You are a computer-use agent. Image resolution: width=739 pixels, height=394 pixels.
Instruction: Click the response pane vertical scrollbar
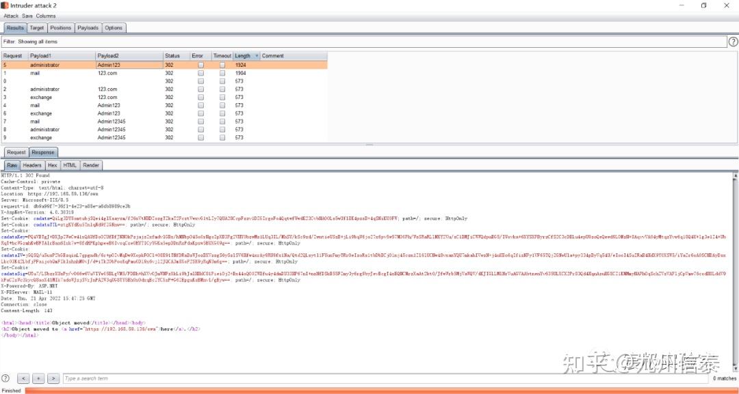coord(735,272)
